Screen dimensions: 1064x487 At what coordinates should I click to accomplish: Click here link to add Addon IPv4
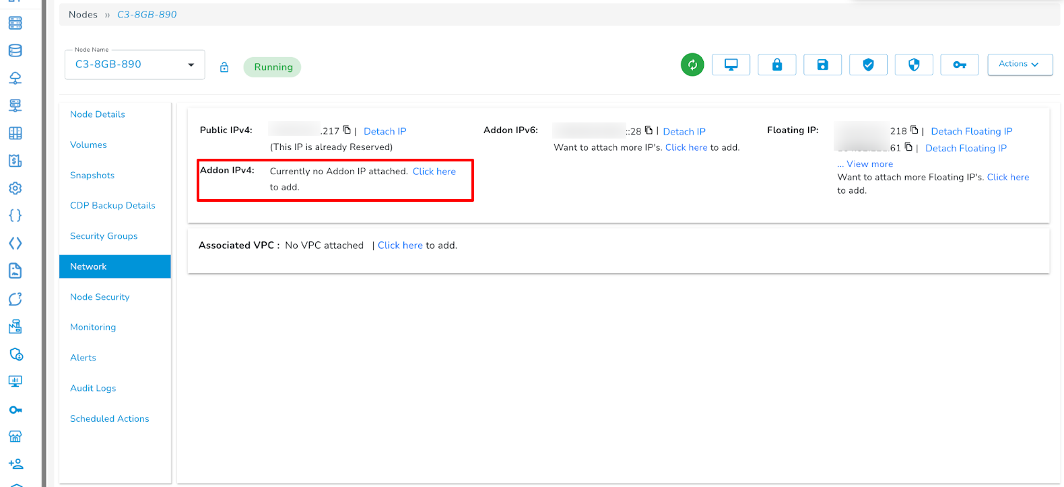[x=434, y=172]
